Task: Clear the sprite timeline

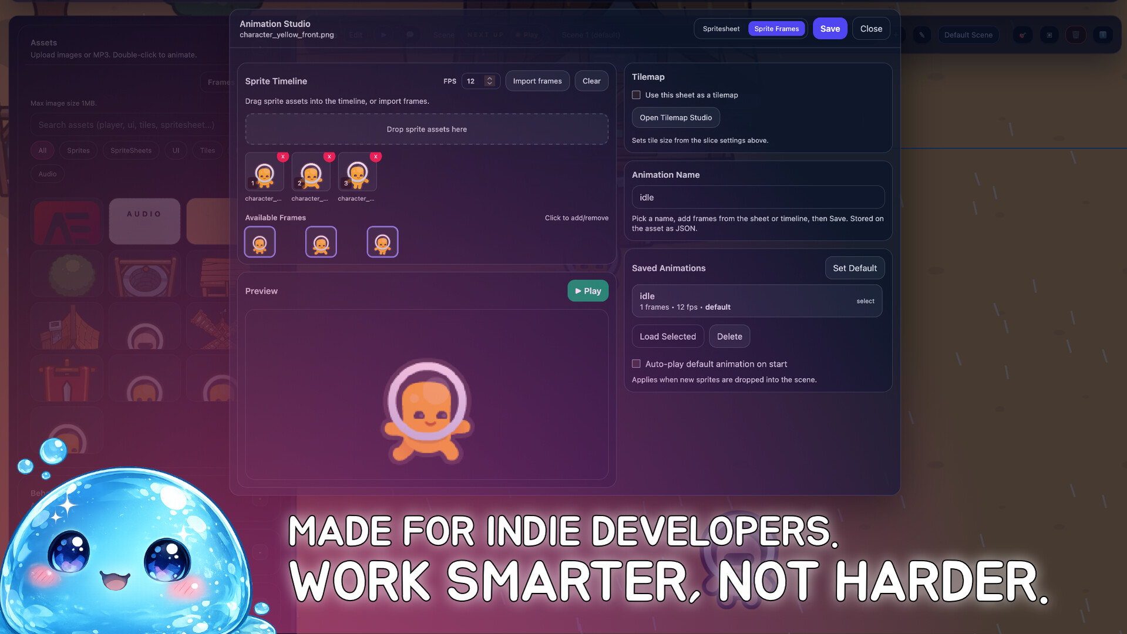Action: point(591,81)
